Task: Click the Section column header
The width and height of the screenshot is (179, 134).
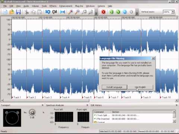Action: pyautogui.click(x=125, y=112)
